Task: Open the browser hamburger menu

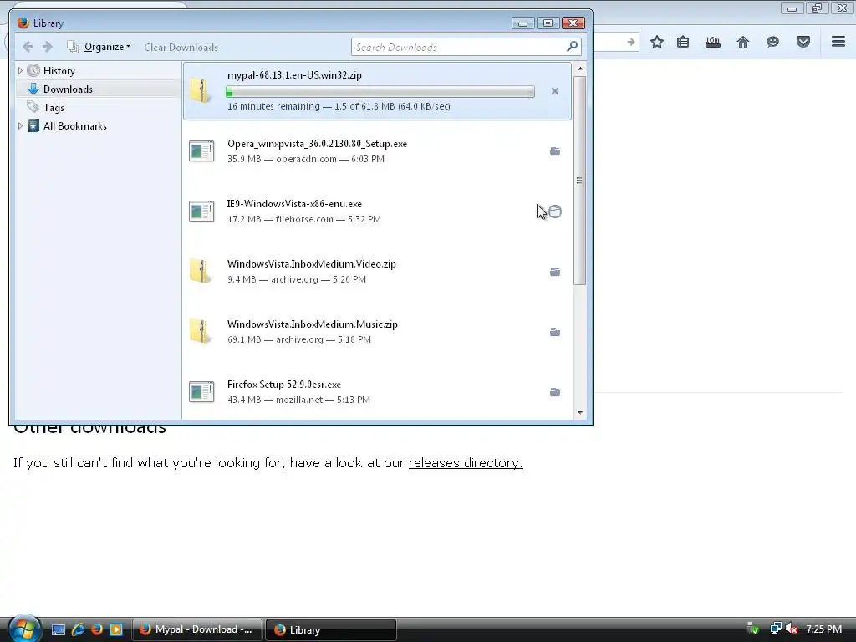Action: [838, 42]
